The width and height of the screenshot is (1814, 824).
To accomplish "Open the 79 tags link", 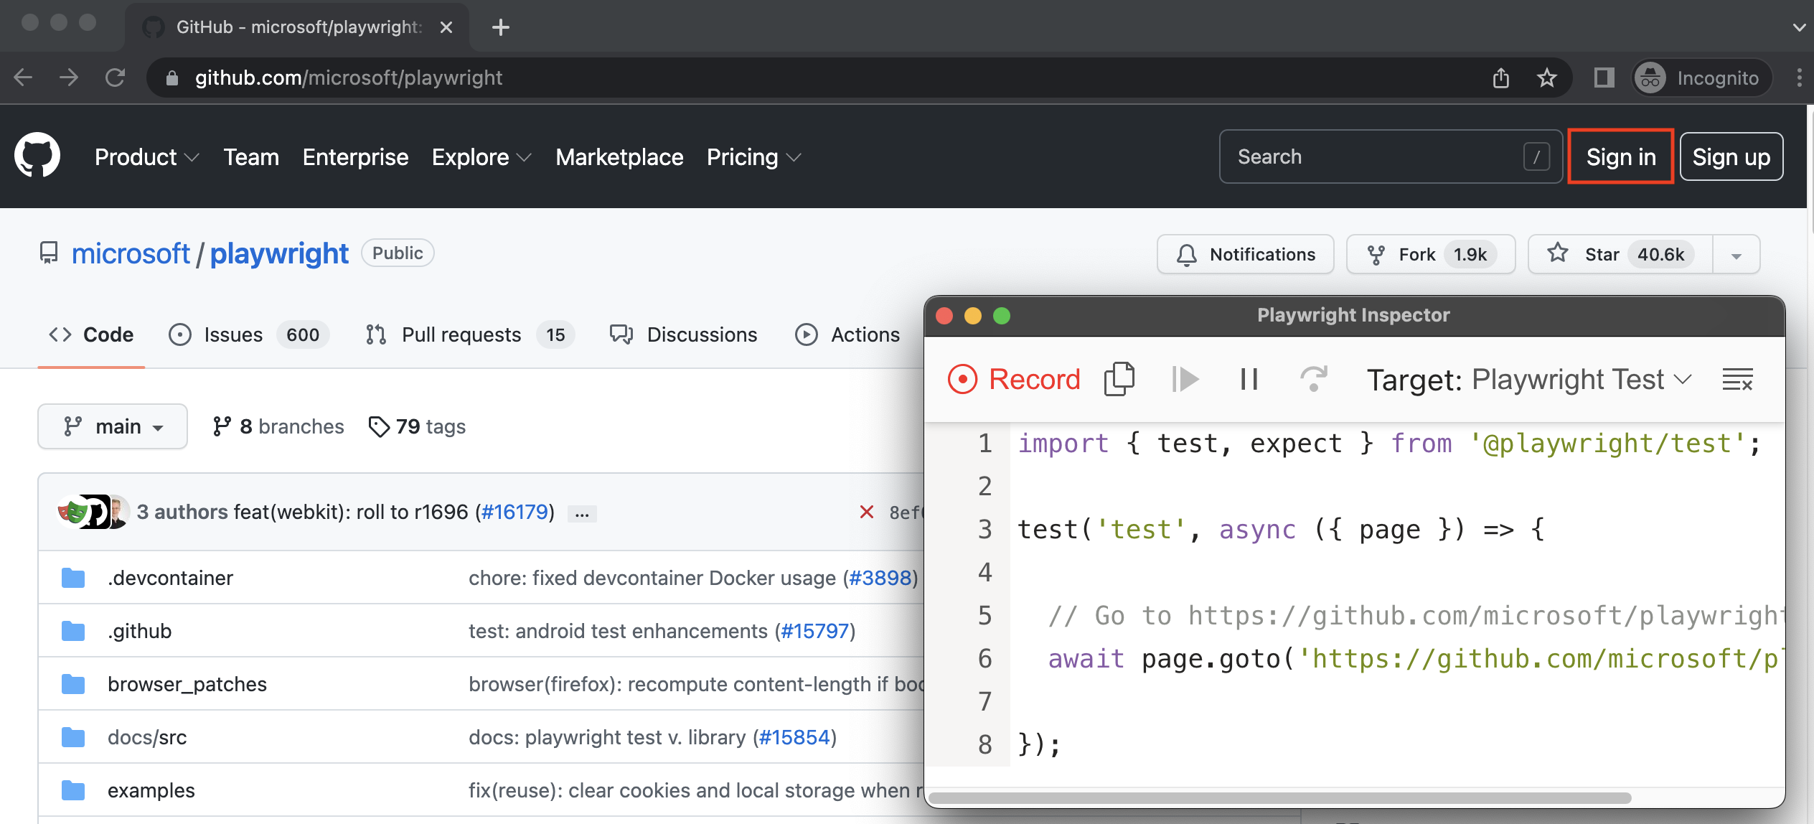I will click(417, 426).
